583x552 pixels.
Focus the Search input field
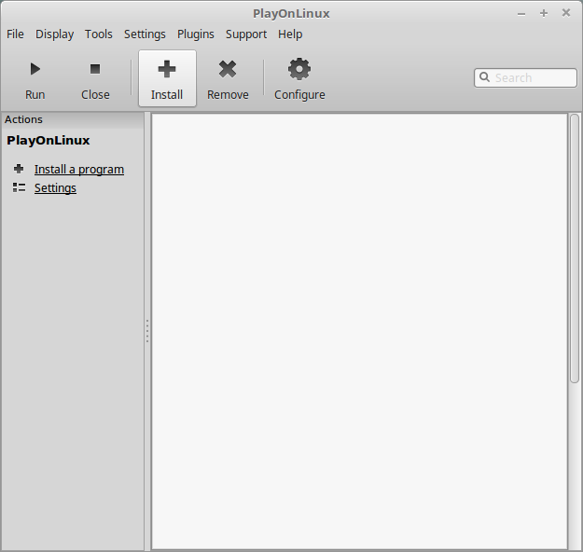[x=525, y=77]
